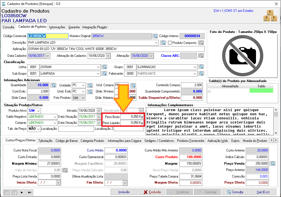Image resolution: width=281 pixels, height=197 pixels.
Task: Open Saldo Negativo LIBERADO dropdown
Action: coord(55,117)
